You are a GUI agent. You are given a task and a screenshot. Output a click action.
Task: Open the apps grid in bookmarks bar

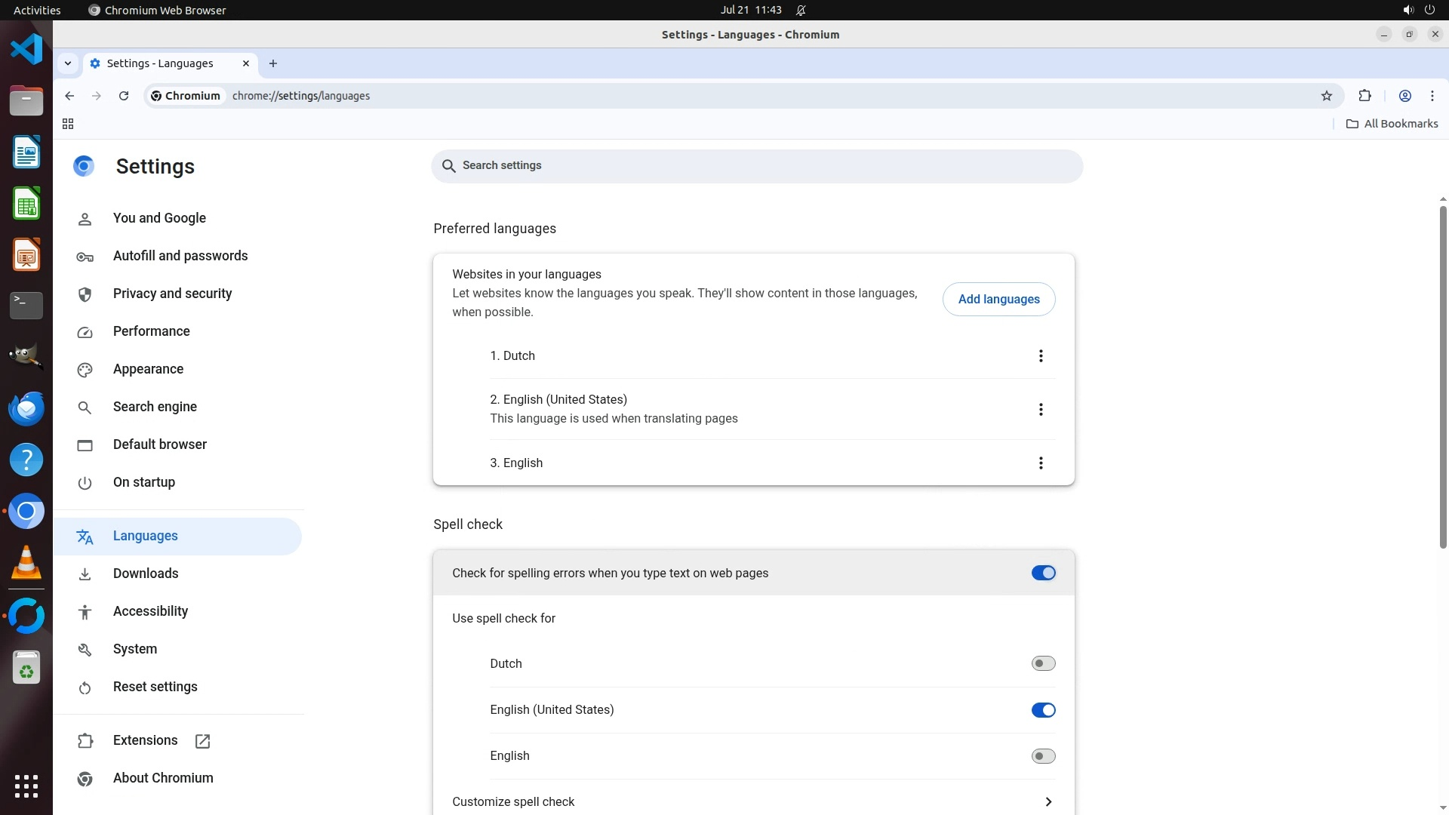(68, 124)
